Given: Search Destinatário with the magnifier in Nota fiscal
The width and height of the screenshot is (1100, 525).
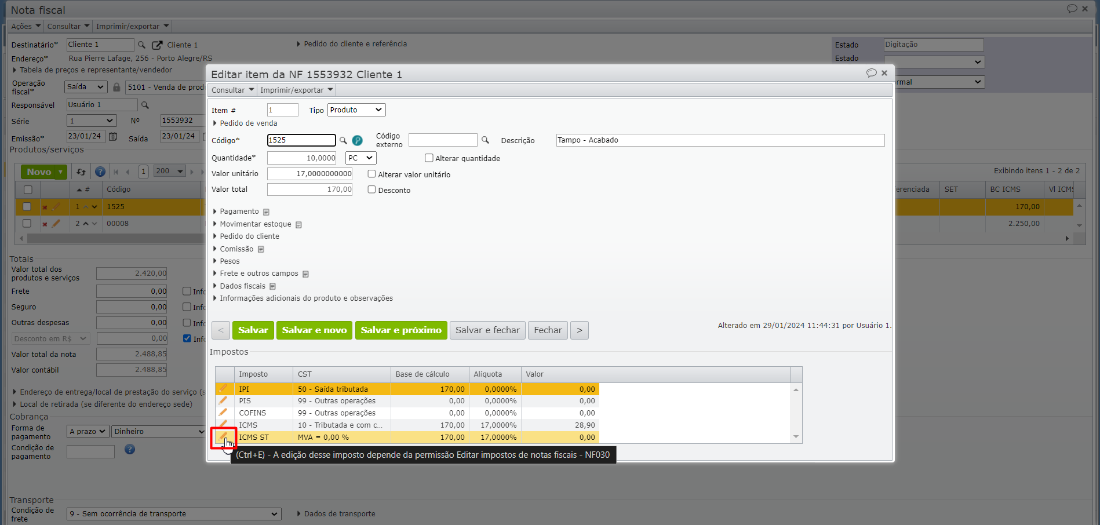Looking at the screenshot, I should click(x=141, y=45).
